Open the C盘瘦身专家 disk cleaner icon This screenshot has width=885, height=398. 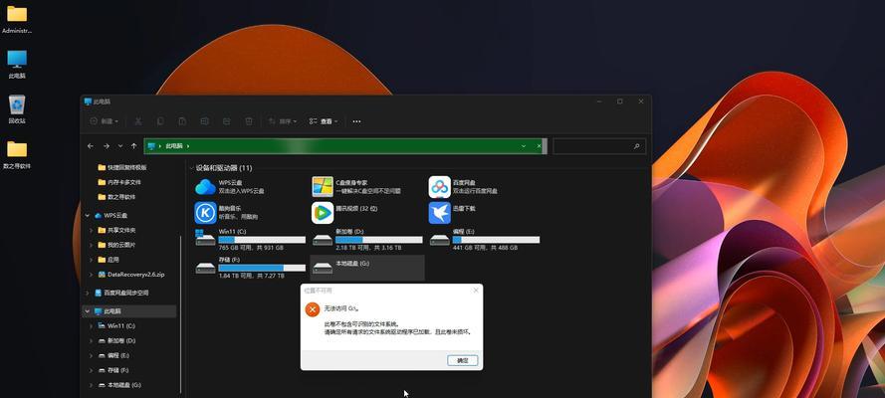click(323, 187)
